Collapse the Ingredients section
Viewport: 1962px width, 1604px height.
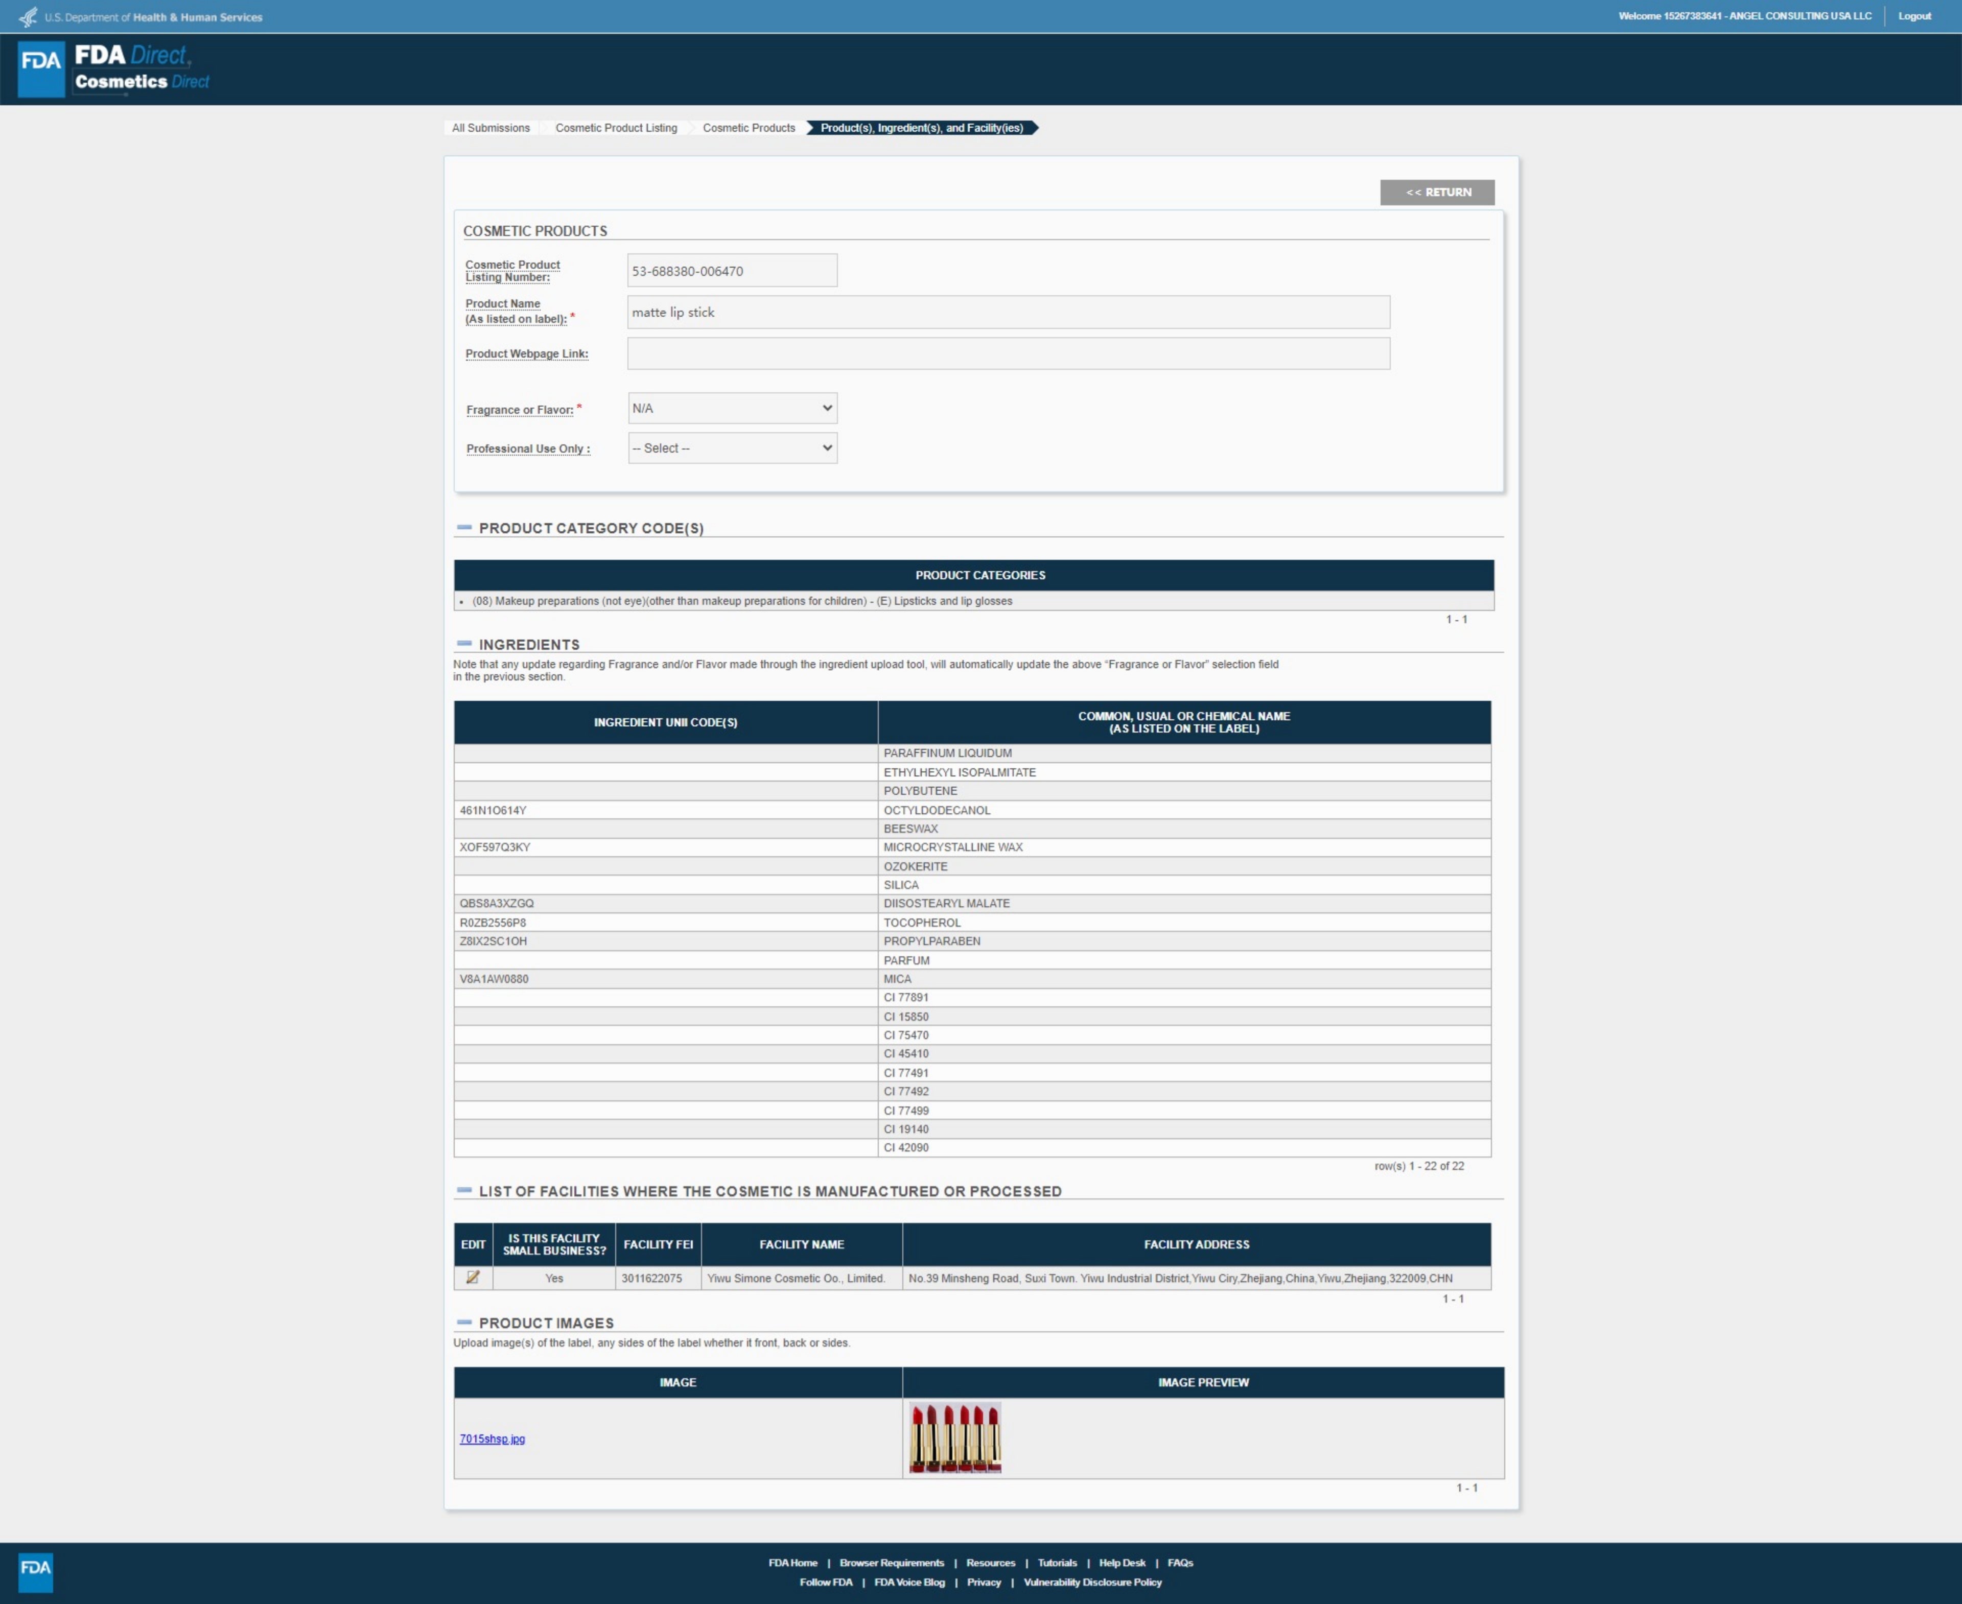click(x=464, y=644)
